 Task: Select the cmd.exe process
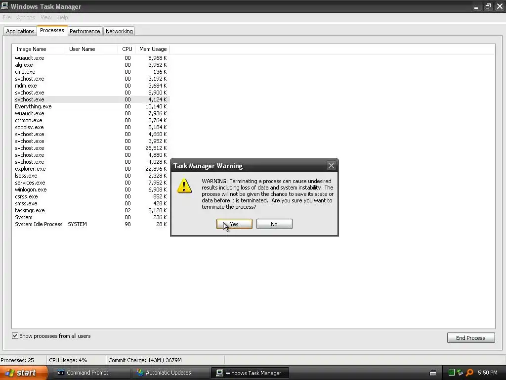click(x=91, y=72)
